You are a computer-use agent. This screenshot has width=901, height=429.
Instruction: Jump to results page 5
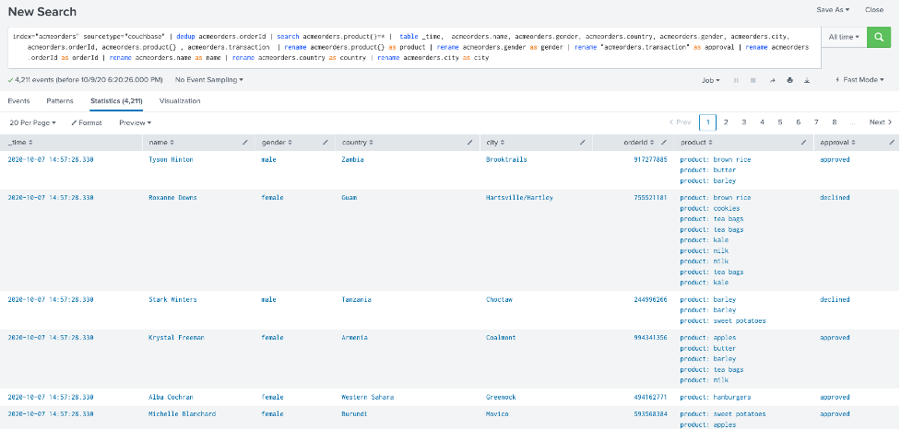pos(780,122)
